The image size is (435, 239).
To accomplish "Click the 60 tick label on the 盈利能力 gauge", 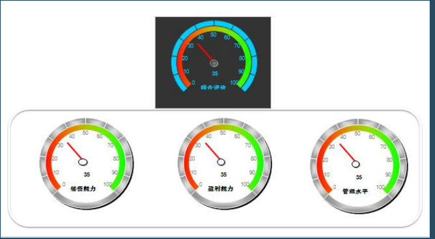I will click(237, 136).
